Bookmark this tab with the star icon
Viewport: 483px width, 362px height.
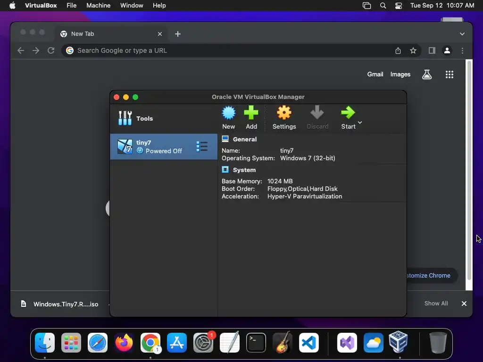(413, 50)
